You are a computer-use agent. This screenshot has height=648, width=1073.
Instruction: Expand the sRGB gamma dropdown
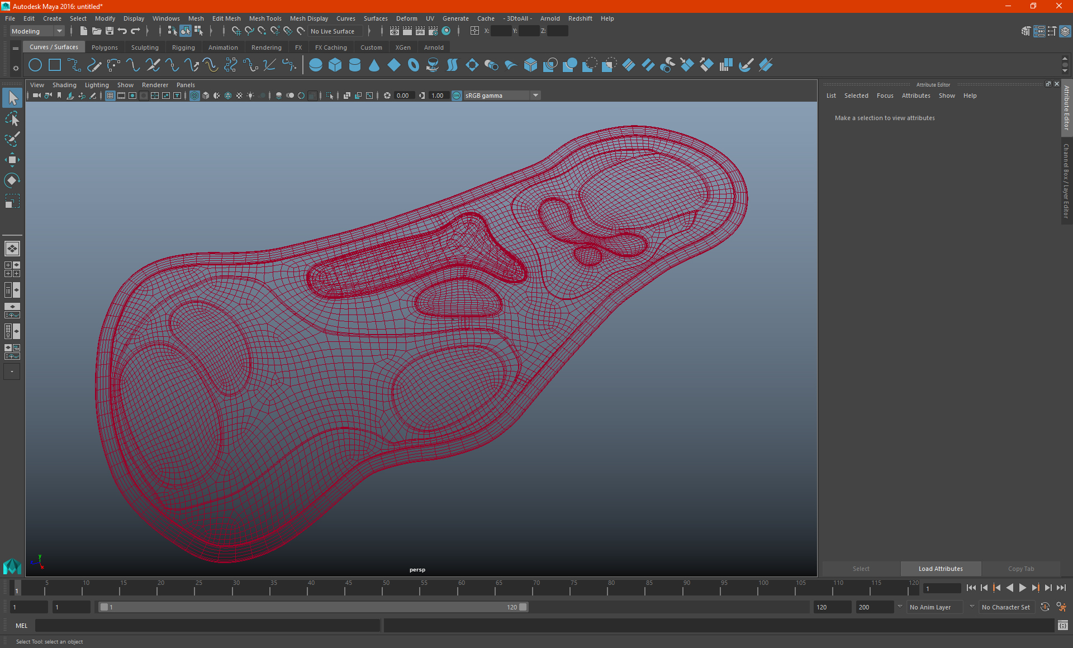[536, 95]
